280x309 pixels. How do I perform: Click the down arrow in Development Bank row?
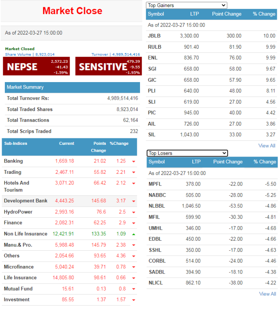pyautogui.click(x=134, y=201)
